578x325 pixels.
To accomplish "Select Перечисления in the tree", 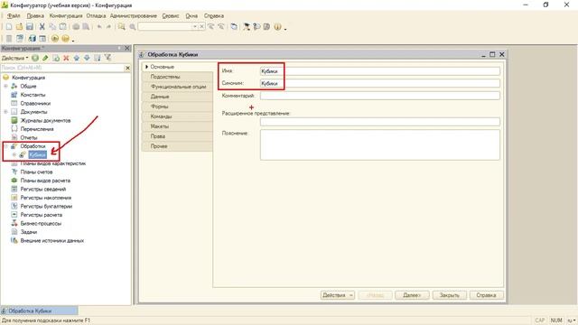I will point(37,129).
